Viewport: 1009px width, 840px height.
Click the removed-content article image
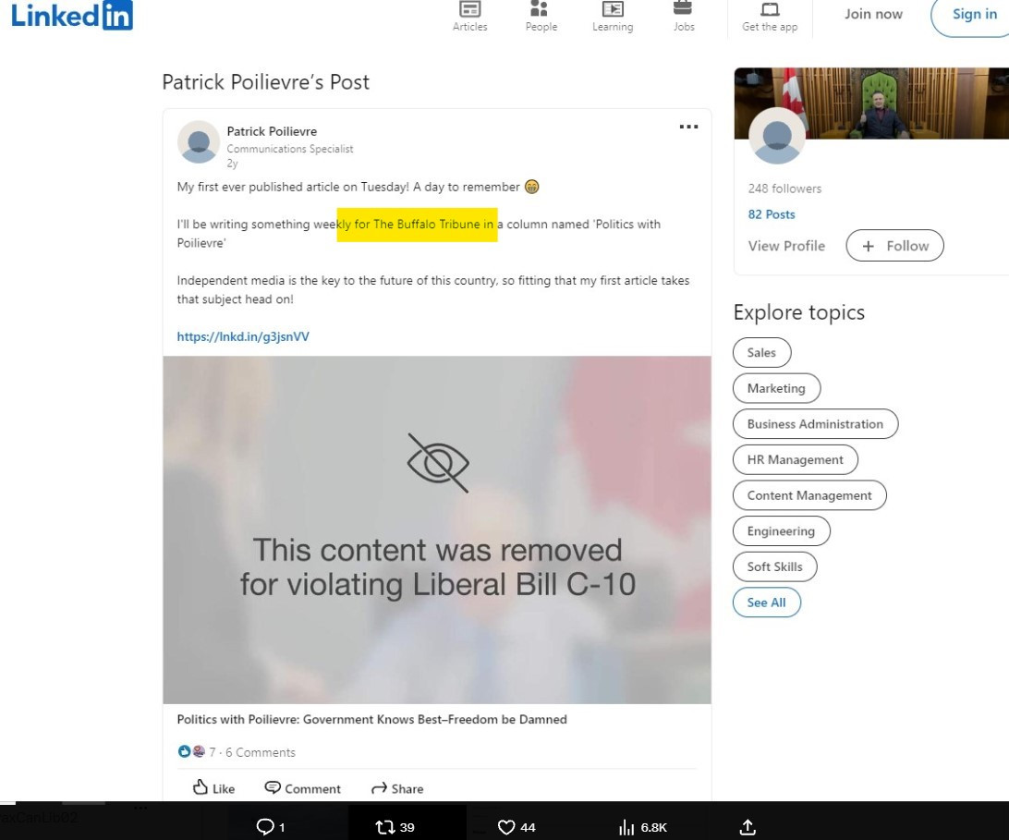coord(437,530)
